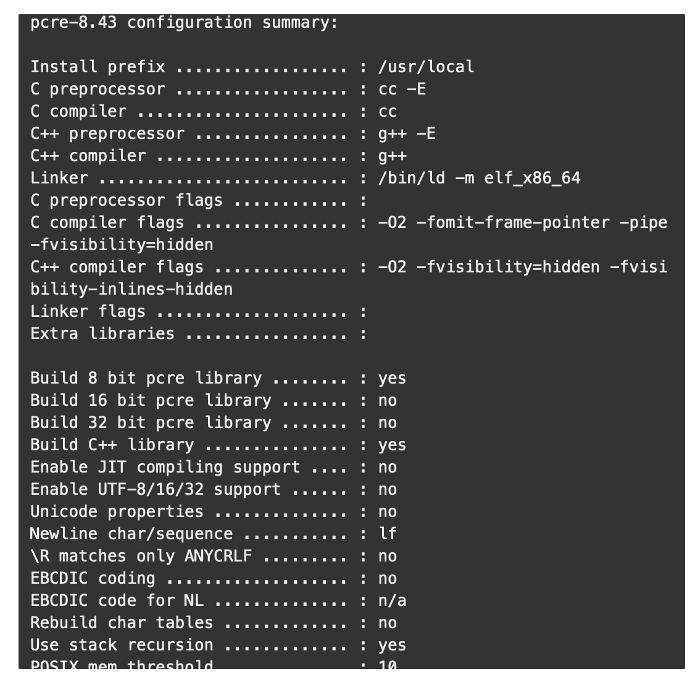
Task: Click 'no' beside Build 16 bit pcre library
Action: point(387,400)
